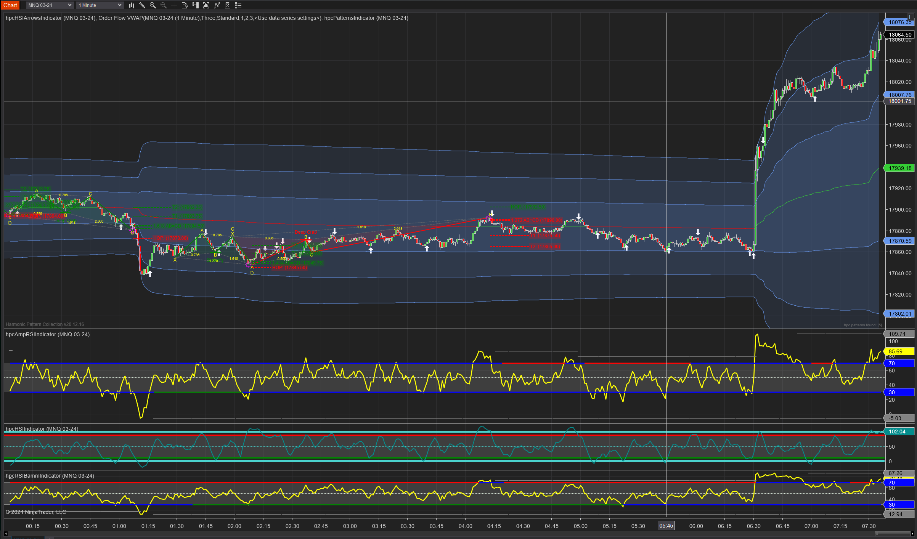Click the F button at top of price axis
This screenshot has width=917, height=539.
click(x=911, y=17)
